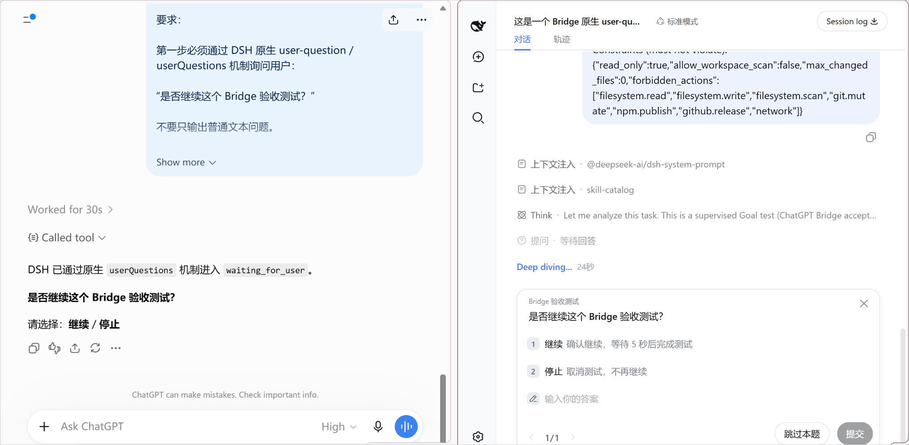
Task: Open the 上下文注入 skill-catalog entry
Action: point(575,190)
